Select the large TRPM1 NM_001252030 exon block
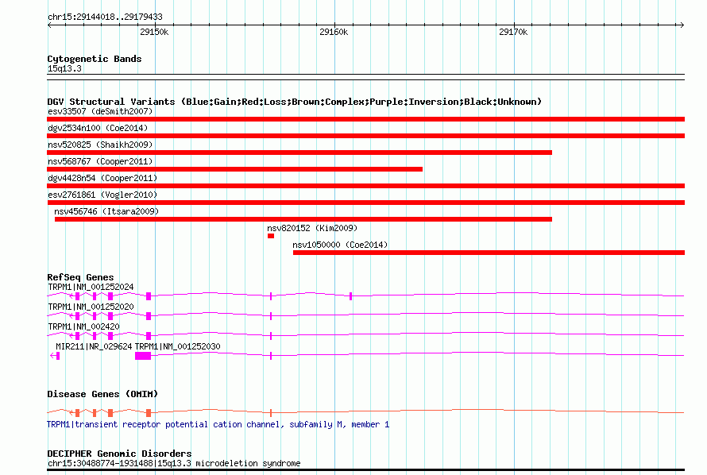Image resolution: width=707 pixels, height=475 pixels. tap(143, 356)
